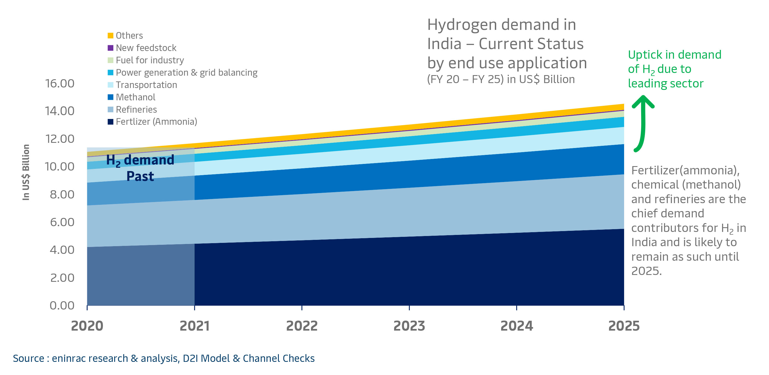Viewport: 769px width, 375px height.
Task: Click the 'In US$ Billion' axis title
Action: tap(26, 172)
